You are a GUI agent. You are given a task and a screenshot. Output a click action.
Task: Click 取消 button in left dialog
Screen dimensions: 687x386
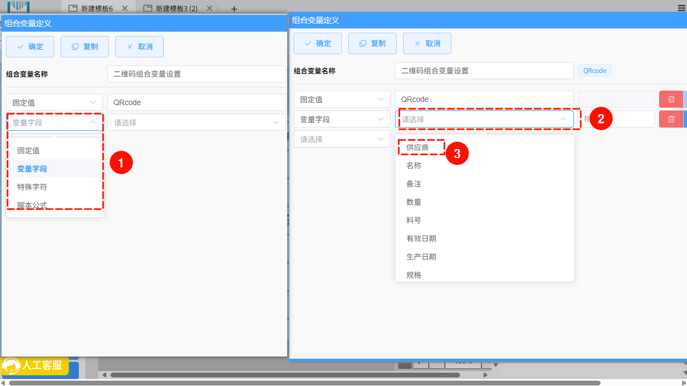pos(140,47)
